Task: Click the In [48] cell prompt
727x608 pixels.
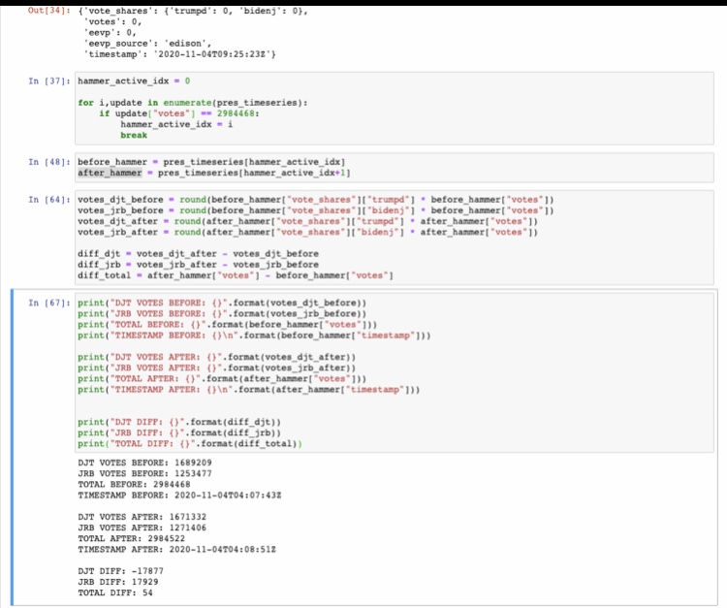Action: pos(49,162)
